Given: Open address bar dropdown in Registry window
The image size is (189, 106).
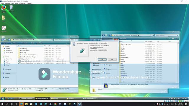Looking at the screenshot, I should (x=50, y=39).
